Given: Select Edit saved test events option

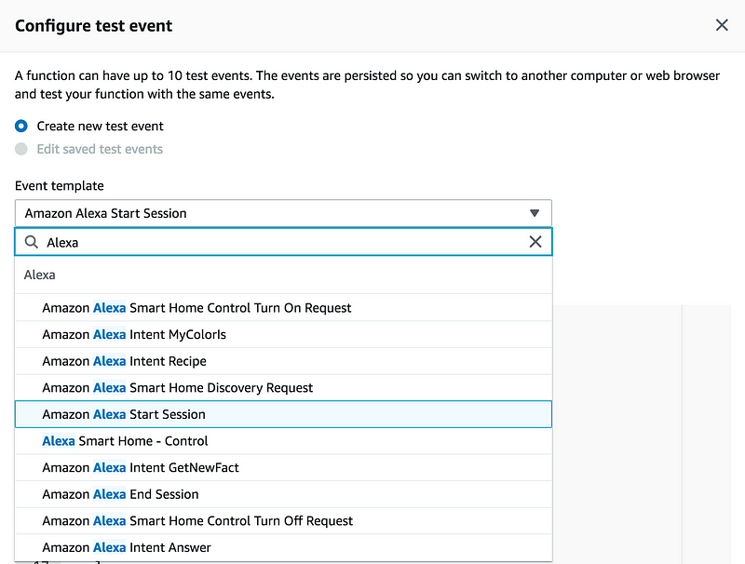Looking at the screenshot, I should coord(21,149).
